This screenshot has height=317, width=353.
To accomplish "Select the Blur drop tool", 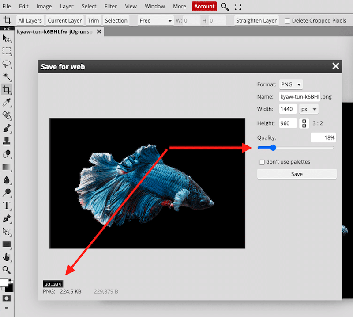I will tap(7, 180).
